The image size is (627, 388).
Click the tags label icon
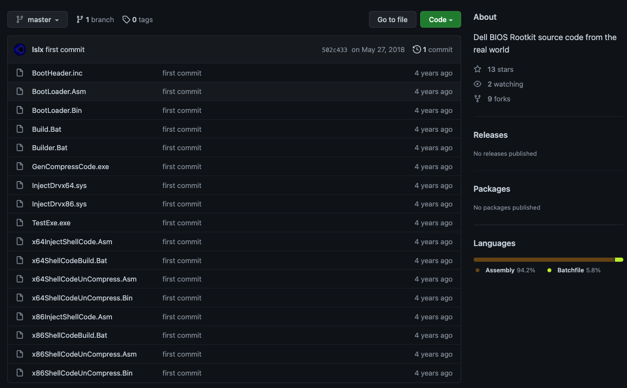coord(126,19)
